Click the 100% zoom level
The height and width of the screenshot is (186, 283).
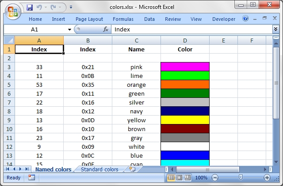tap(201, 178)
